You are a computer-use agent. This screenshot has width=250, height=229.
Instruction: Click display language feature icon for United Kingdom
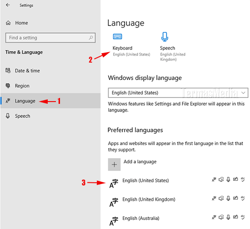pos(214,198)
